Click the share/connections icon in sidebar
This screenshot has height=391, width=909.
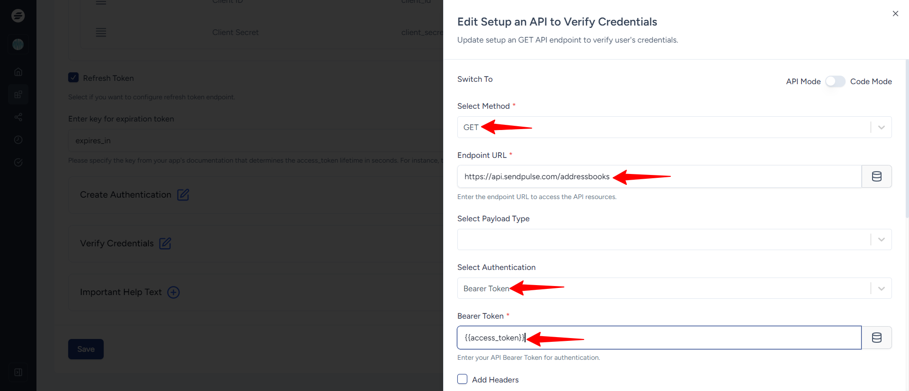(x=18, y=117)
